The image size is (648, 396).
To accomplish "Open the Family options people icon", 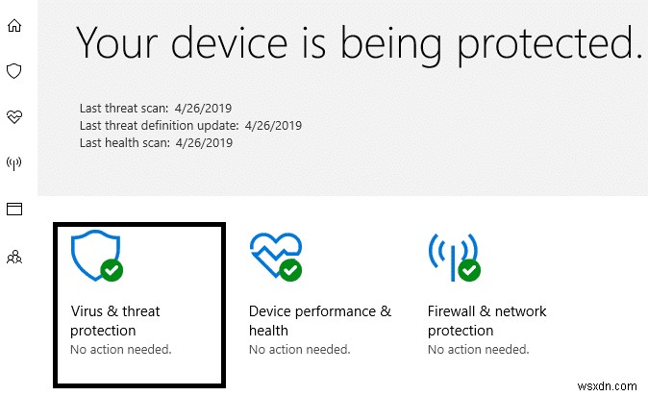I will point(13,256).
